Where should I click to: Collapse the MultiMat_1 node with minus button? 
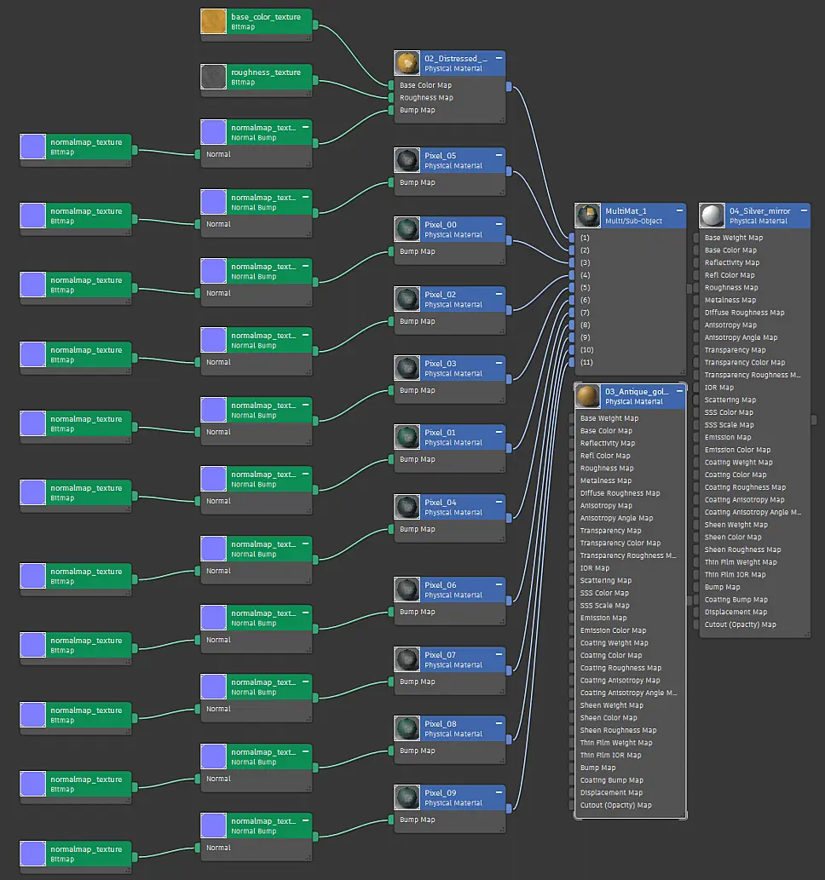point(679,210)
